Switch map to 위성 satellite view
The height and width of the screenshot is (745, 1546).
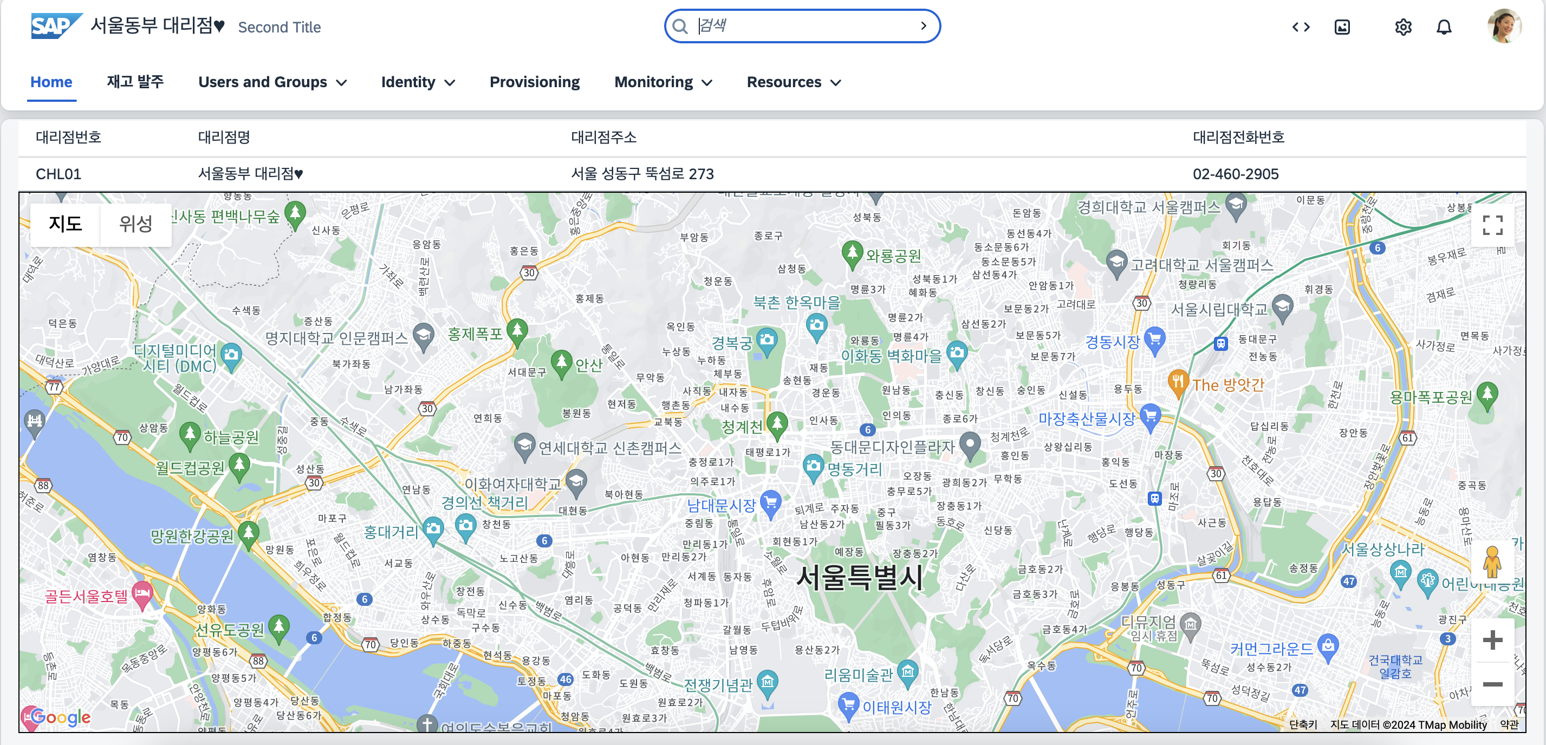135,224
